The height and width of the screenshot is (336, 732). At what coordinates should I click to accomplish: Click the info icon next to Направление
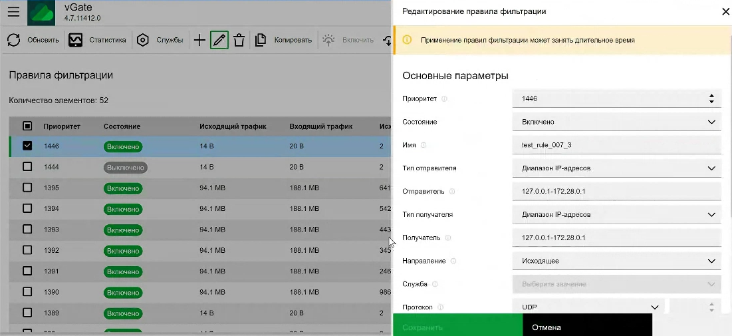(453, 261)
